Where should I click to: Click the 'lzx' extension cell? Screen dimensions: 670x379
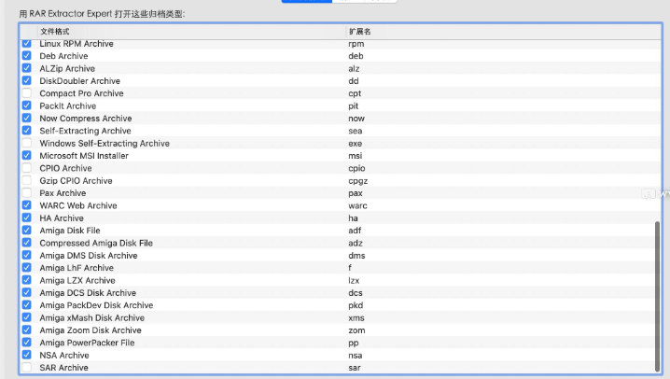(x=354, y=280)
